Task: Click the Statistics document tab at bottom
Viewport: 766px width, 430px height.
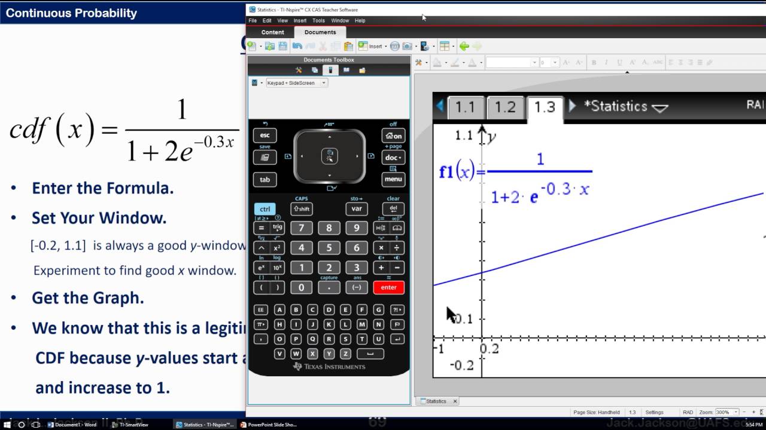Action: 436,401
